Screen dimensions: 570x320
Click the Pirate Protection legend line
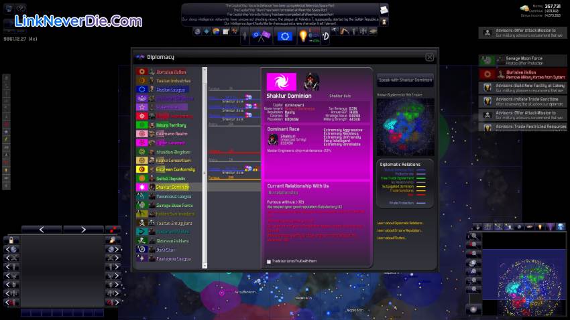(421, 203)
